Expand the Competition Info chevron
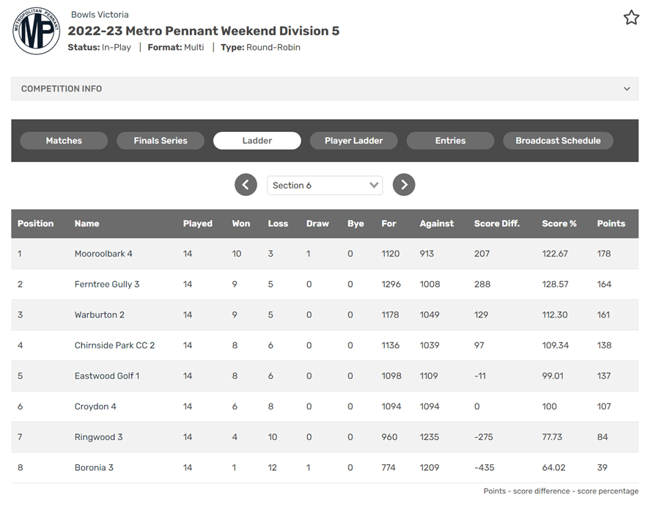 [627, 89]
